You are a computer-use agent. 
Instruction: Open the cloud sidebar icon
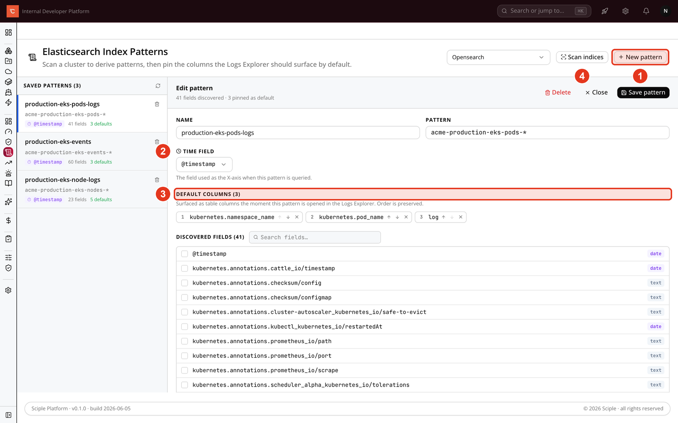tap(8, 71)
